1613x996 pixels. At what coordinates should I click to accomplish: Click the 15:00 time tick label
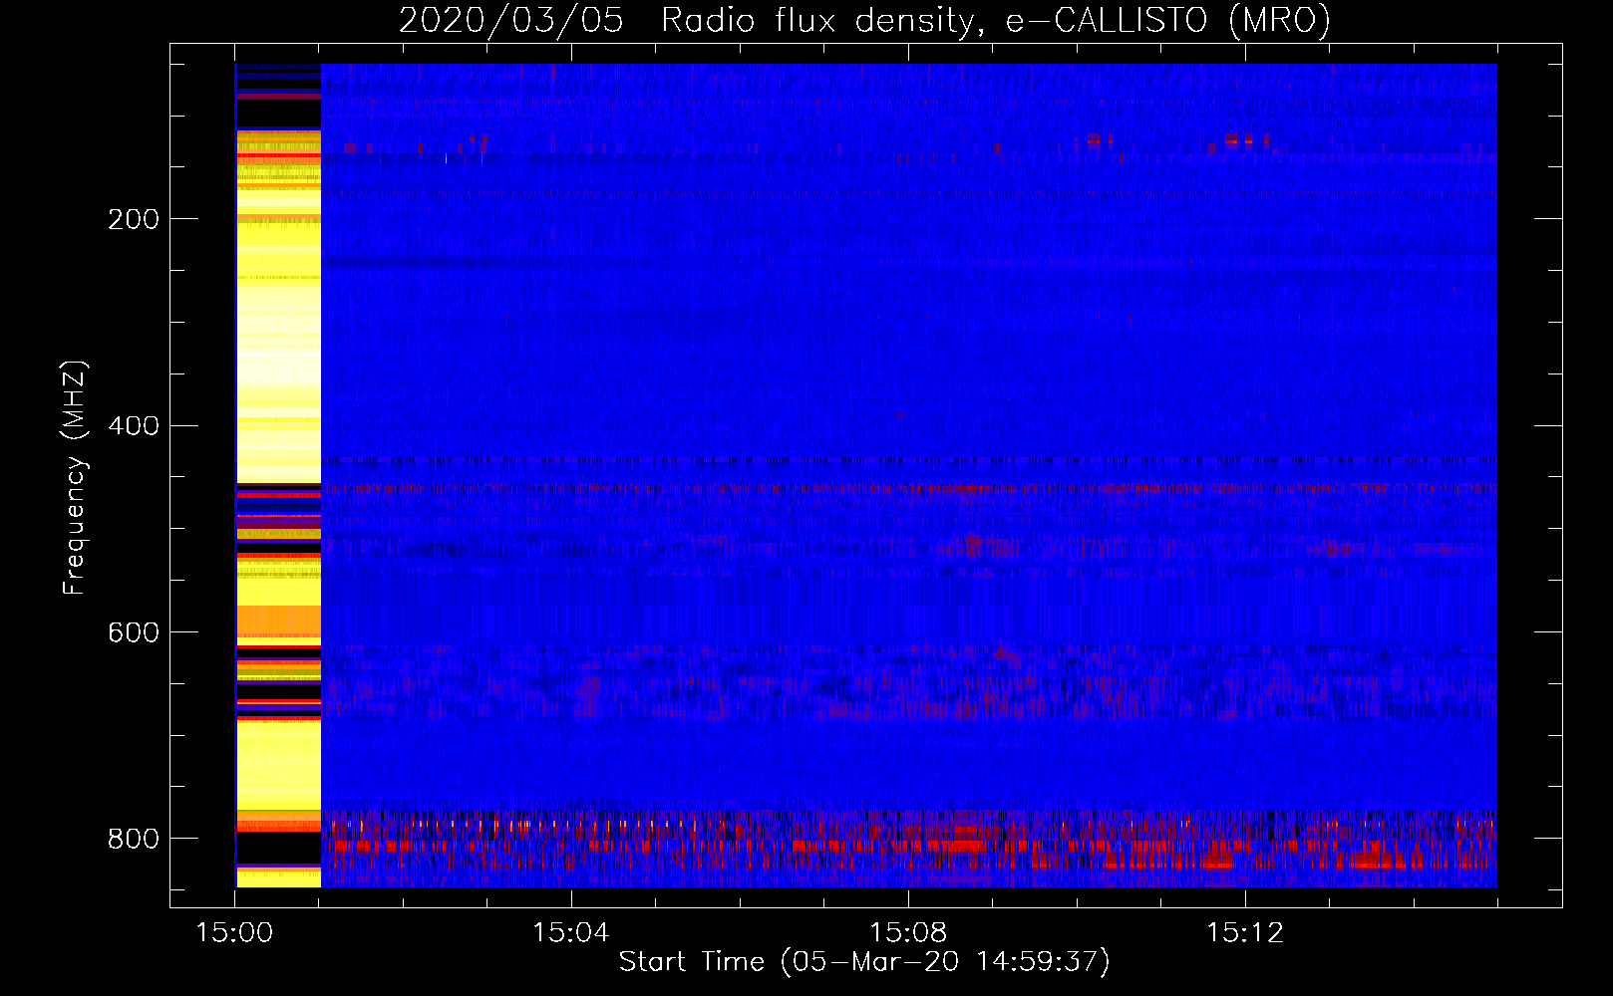click(x=235, y=933)
